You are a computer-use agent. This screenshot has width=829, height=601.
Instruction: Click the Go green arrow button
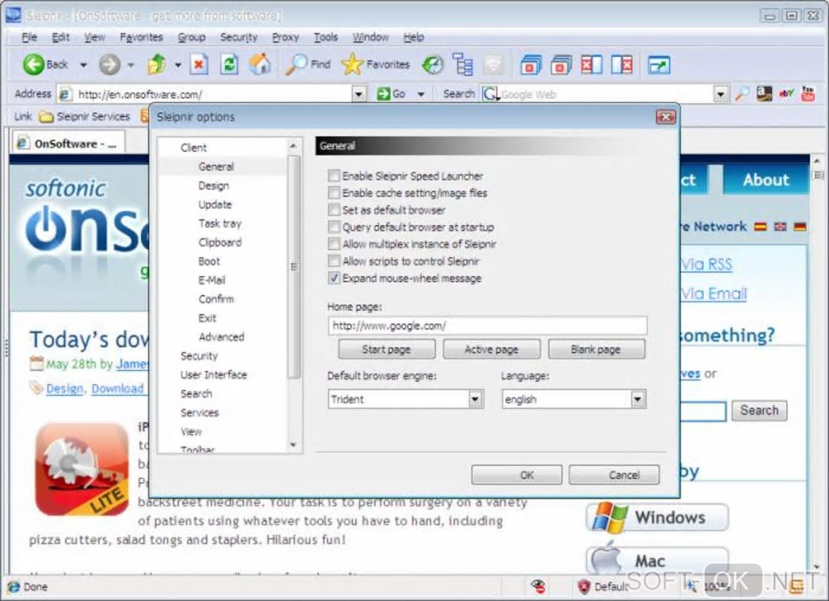[391, 94]
